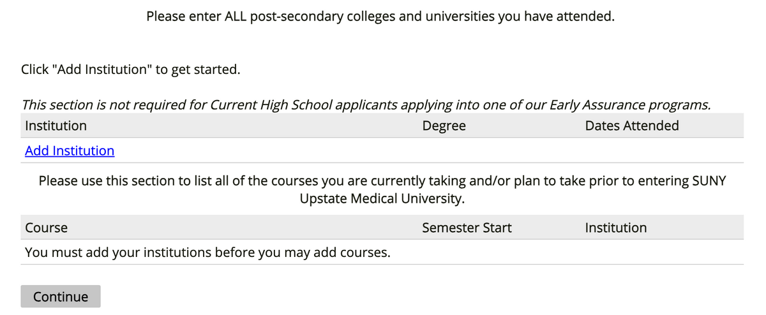The image size is (766, 315).
Task: Click the Add Institution link
Action: (70, 151)
